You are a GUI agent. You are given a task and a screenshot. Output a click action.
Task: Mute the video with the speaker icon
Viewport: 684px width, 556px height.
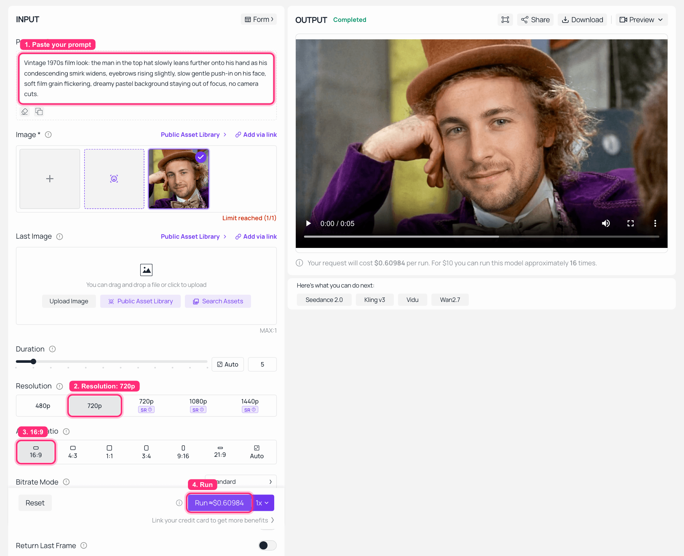[x=606, y=223]
